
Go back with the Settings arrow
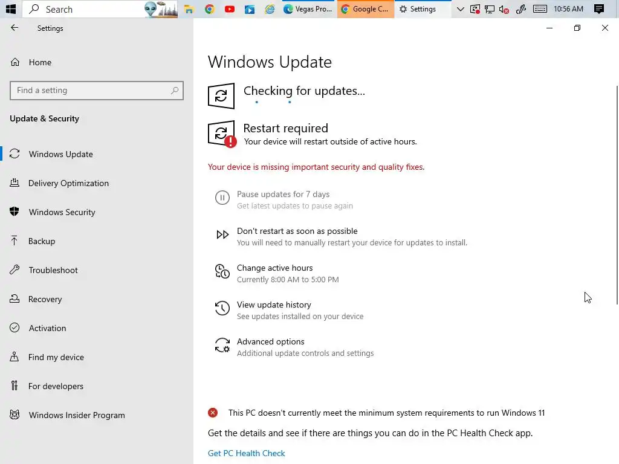(15, 28)
